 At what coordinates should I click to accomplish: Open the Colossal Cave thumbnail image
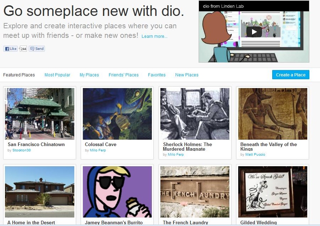click(x=117, y=114)
